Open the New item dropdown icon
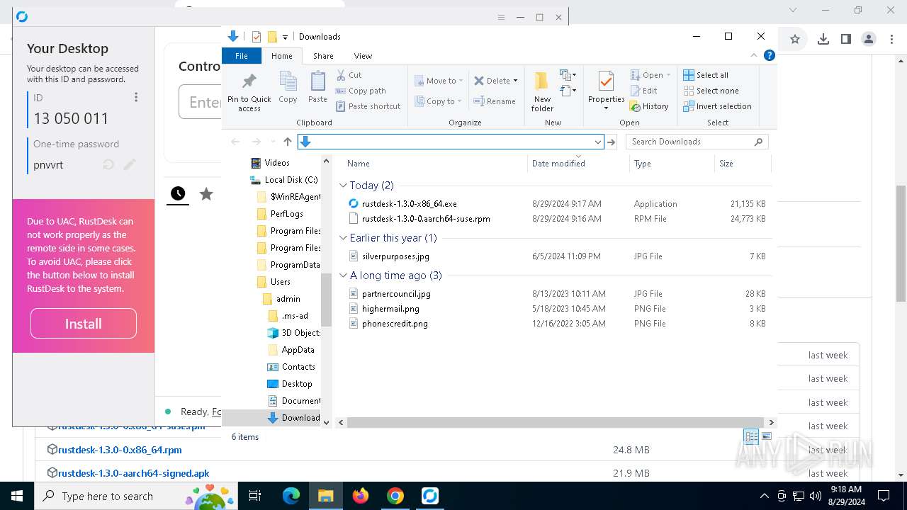The image size is (907, 510). pyautogui.click(x=568, y=75)
